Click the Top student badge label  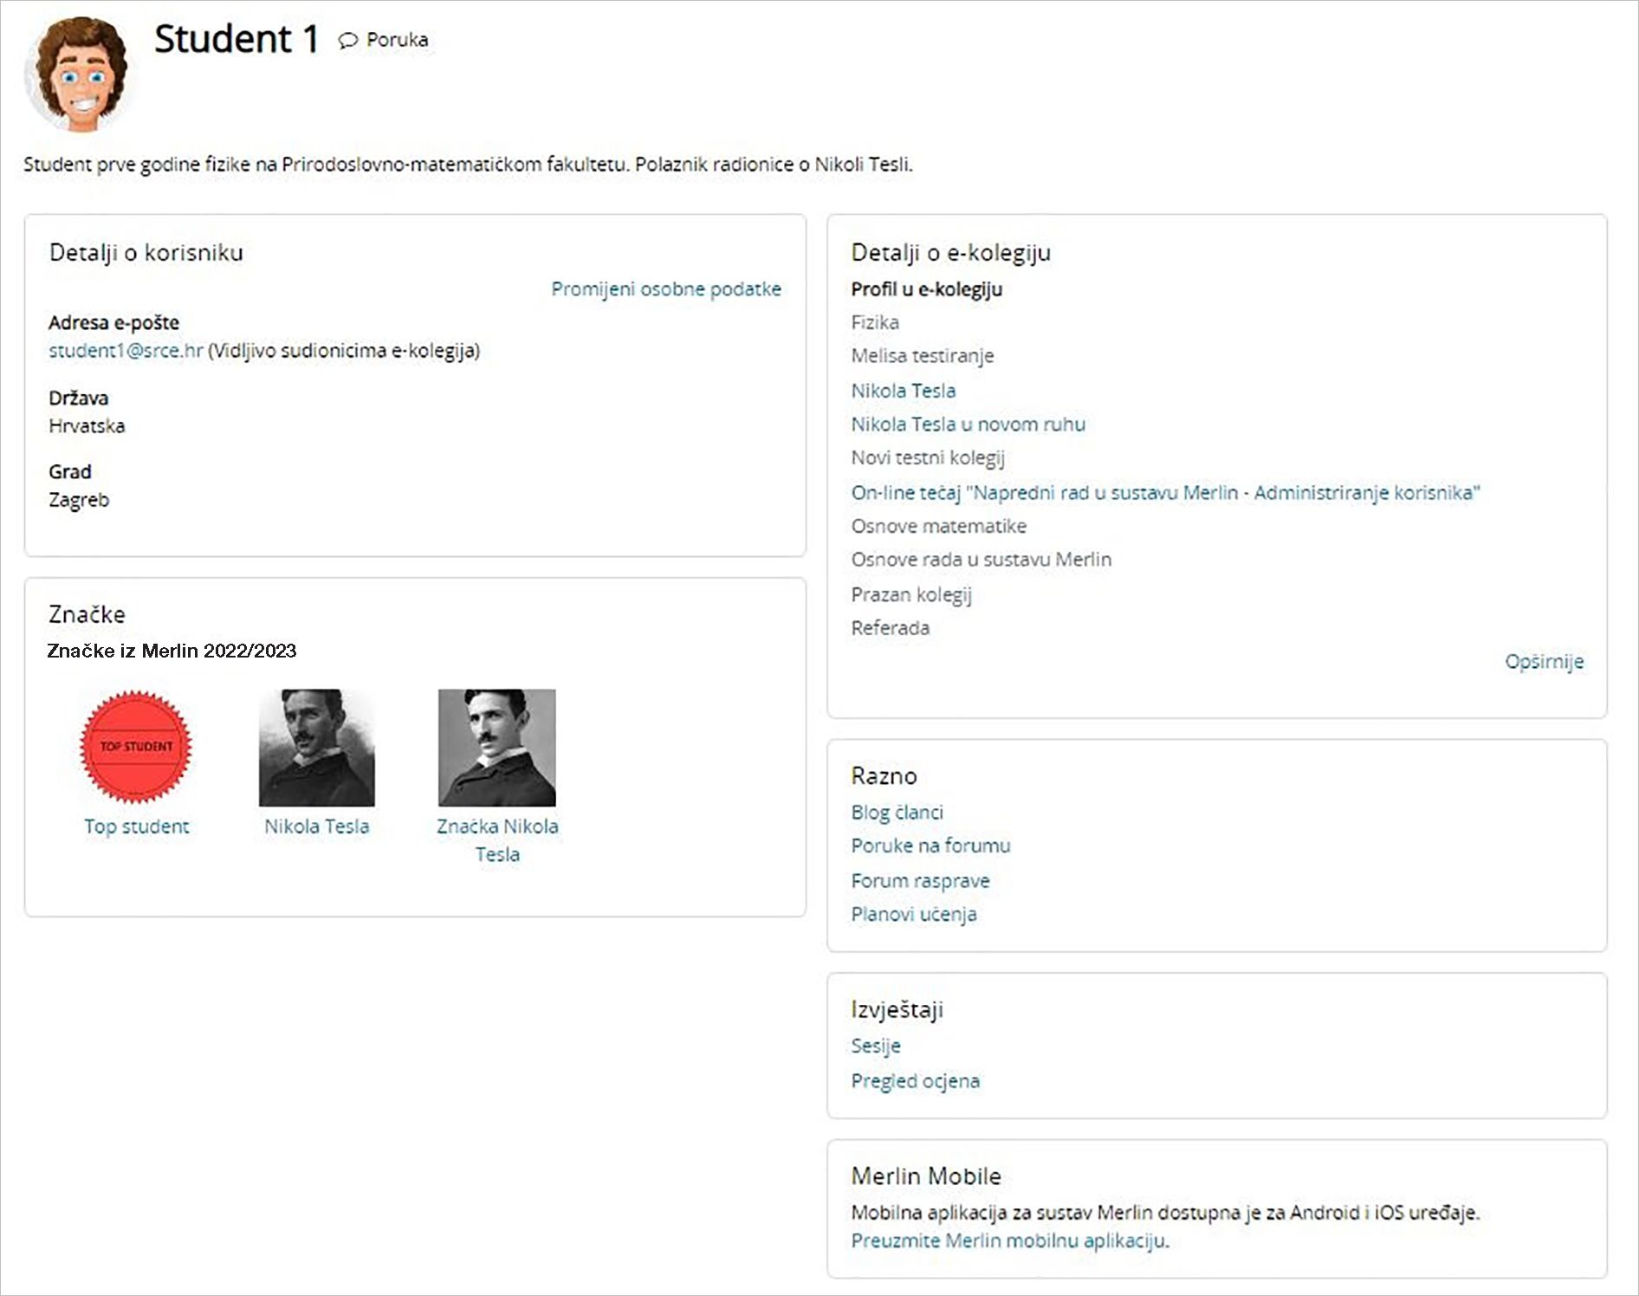[136, 826]
